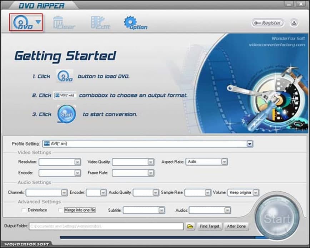
Task: Open the Subtitle selection dropdown
Action: pos(161,210)
